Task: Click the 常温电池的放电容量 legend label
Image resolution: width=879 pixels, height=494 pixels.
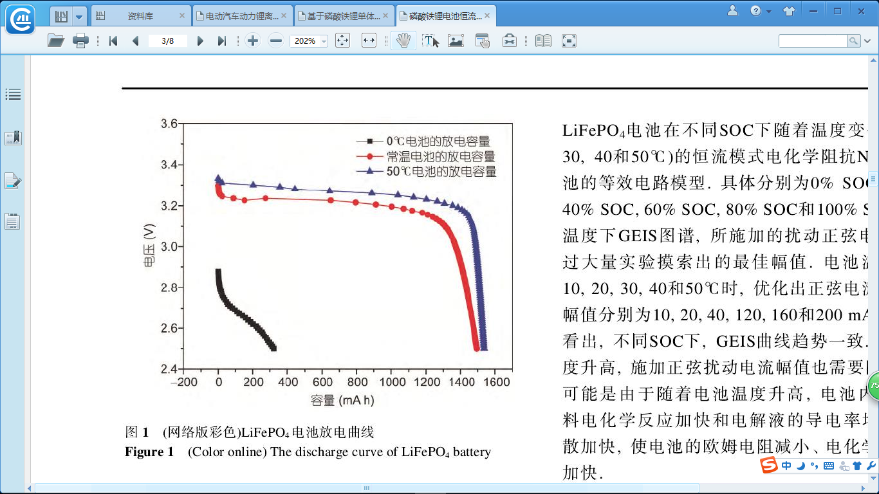Action: point(441,156)
